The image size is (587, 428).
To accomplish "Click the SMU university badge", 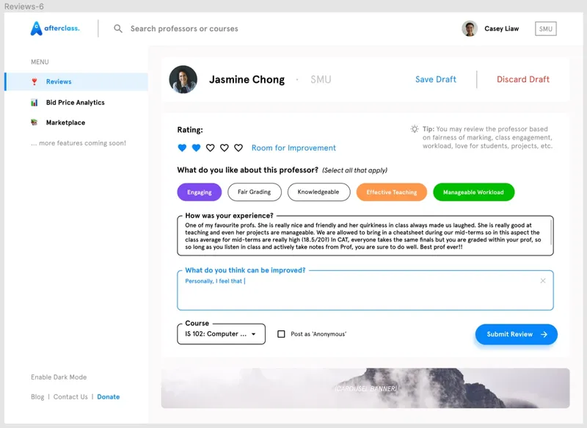I will coord(545,29).
